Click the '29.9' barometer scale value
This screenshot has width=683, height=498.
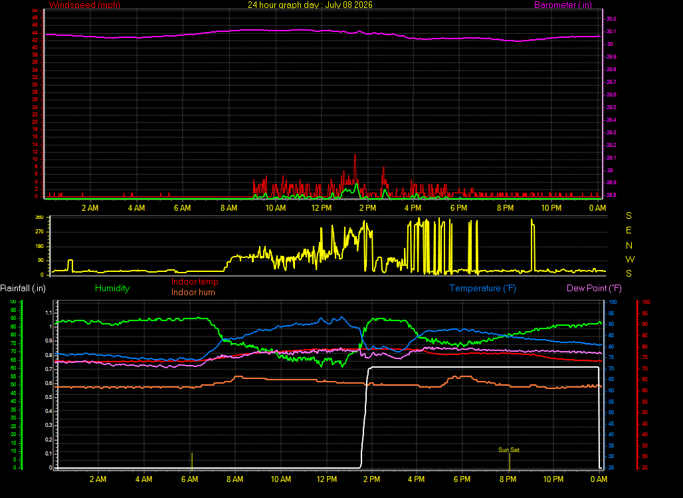coord(611,57)
